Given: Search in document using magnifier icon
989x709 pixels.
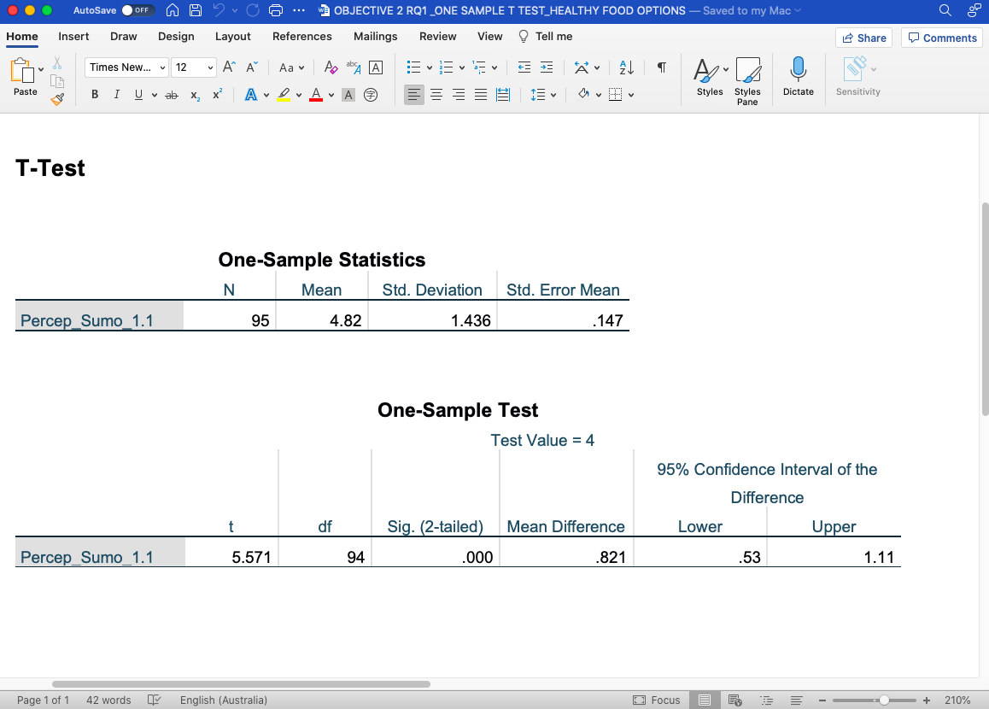Looking at the screenshot, I should click(945, 10).
